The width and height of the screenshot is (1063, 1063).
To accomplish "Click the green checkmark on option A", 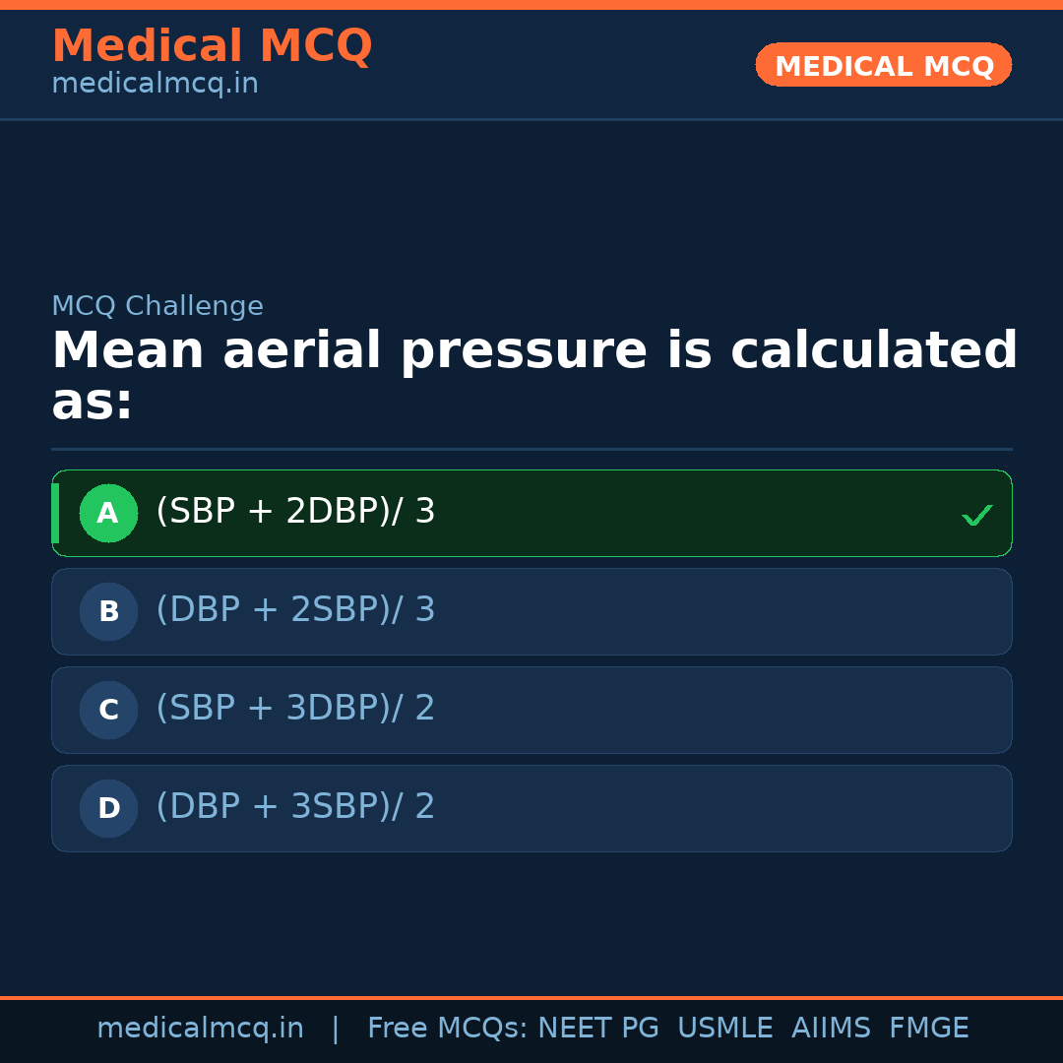I will tap(976, 515).
